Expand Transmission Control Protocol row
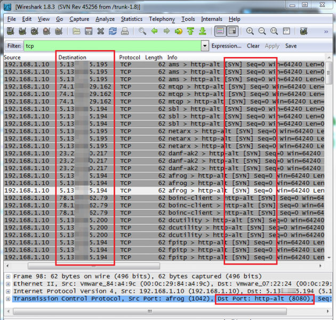 8,299
